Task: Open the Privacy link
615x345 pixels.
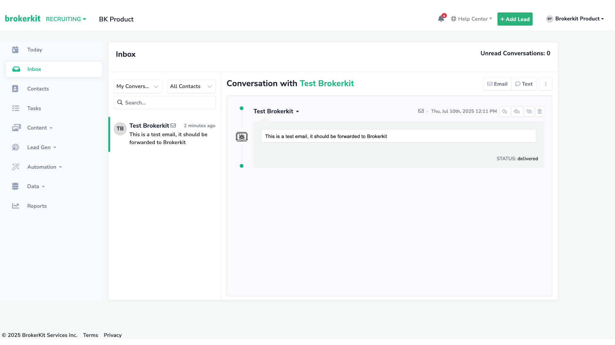Action: 113,335
